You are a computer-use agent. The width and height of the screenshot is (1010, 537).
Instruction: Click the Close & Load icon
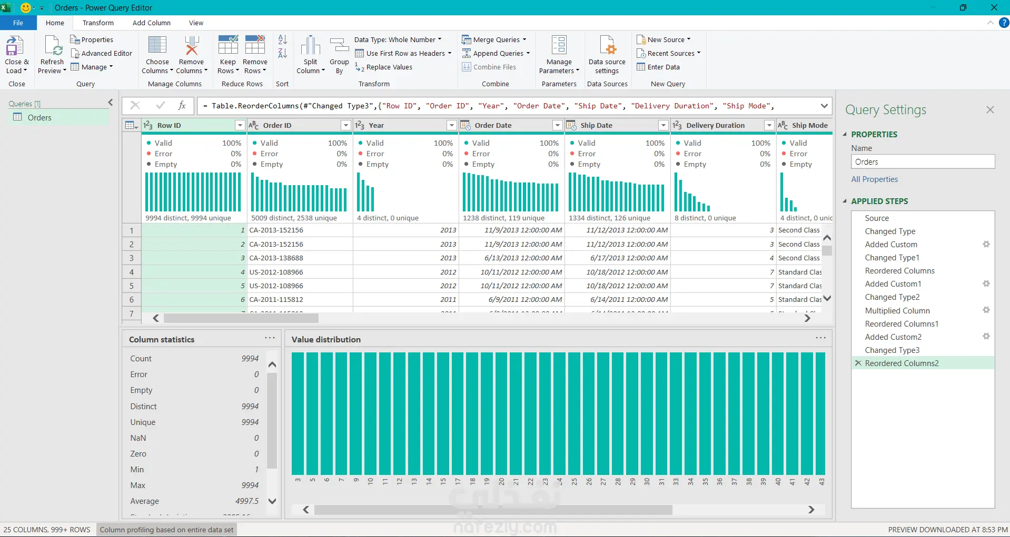[15, 46]
